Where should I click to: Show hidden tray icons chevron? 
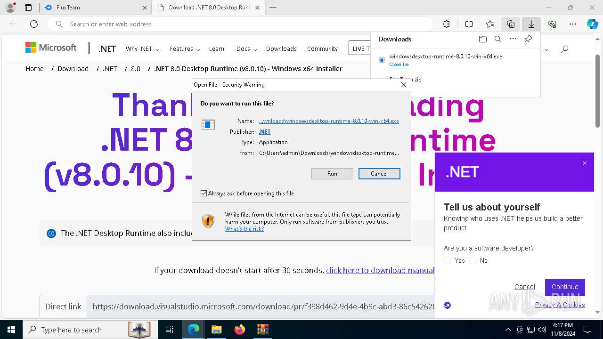[x=508, y=330]
